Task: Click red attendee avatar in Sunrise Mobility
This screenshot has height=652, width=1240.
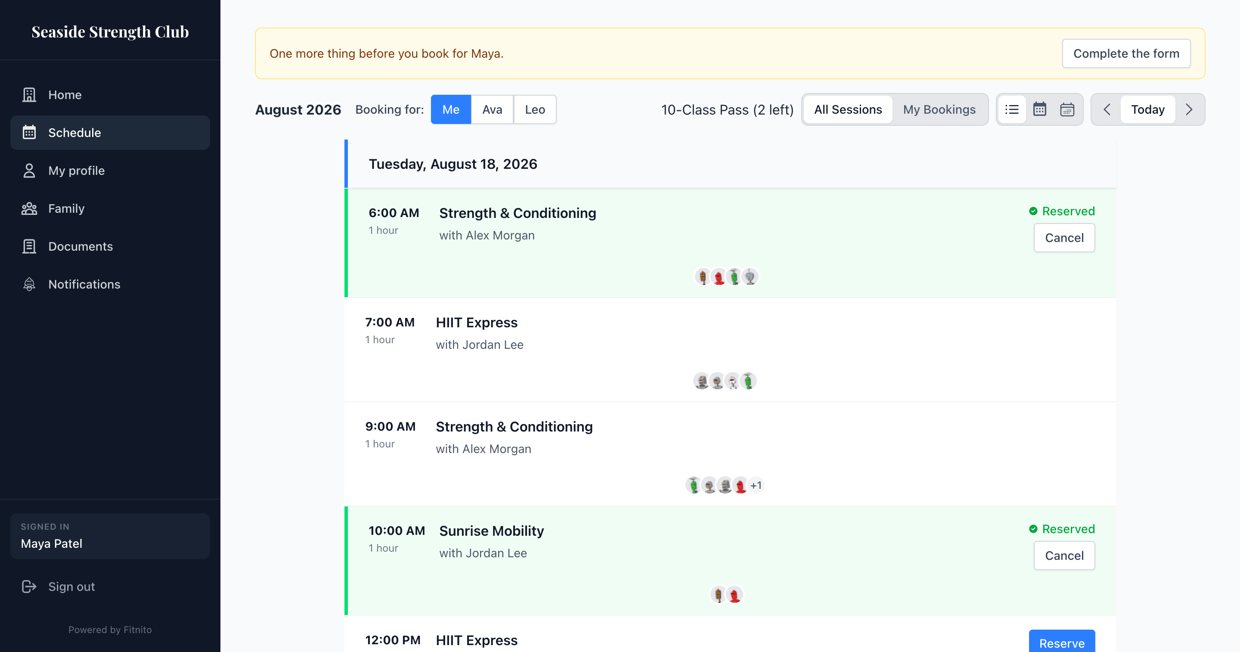Action: (x=735, y=595)
